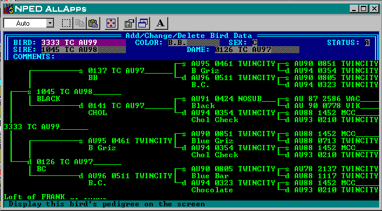Close the NPED AllApps window
The width and height of the screenshot is (382, 211).
[374, 9]
